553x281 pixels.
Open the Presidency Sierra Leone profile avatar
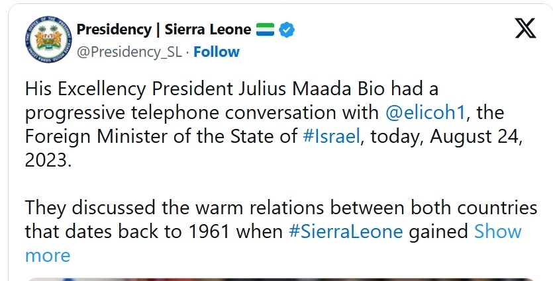48,39
